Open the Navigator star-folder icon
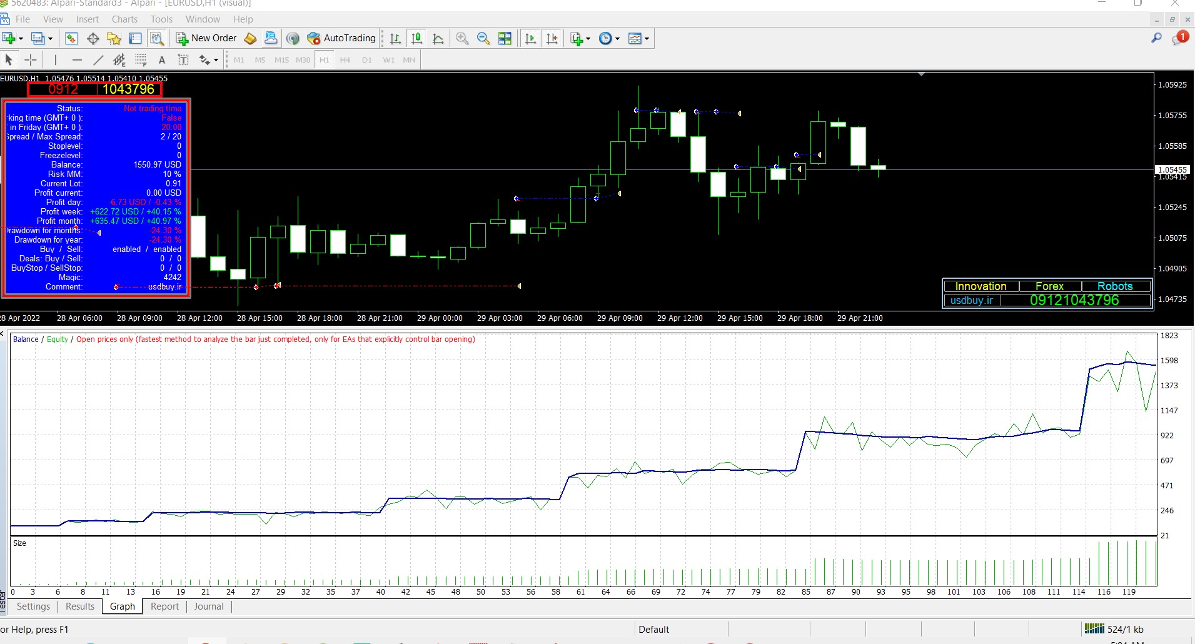Screen dimensions: 1195x644 114,39
